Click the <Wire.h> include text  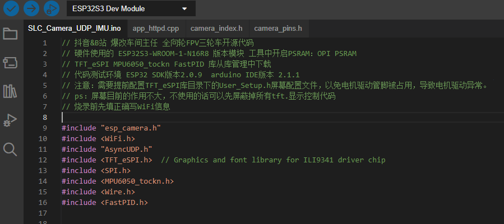[x=118, y=192]
